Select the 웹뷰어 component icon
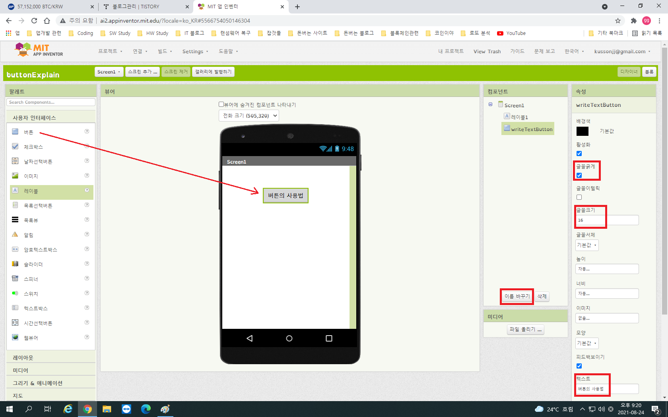 tap(15, 337)
